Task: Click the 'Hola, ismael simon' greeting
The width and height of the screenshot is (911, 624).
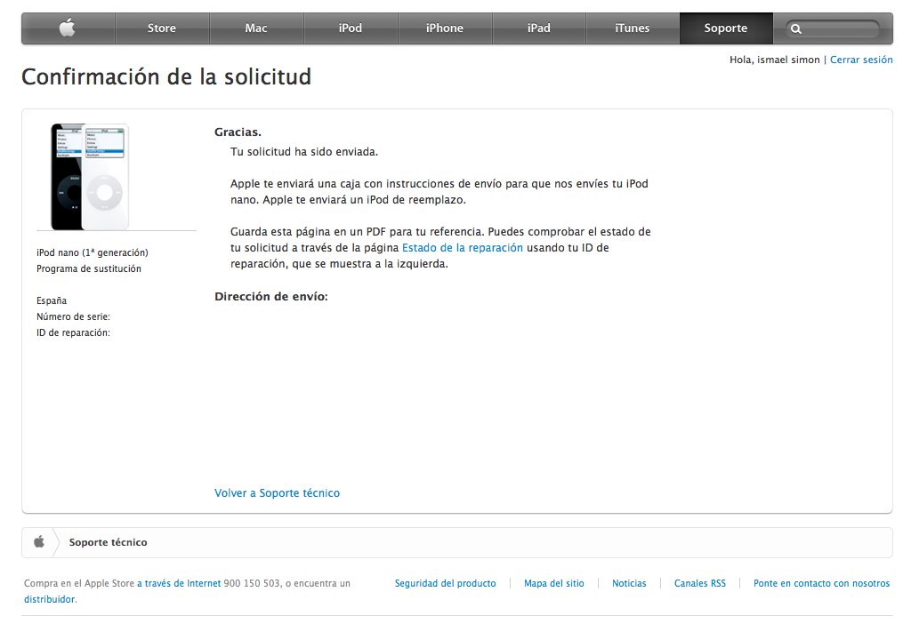Action: 775,60
